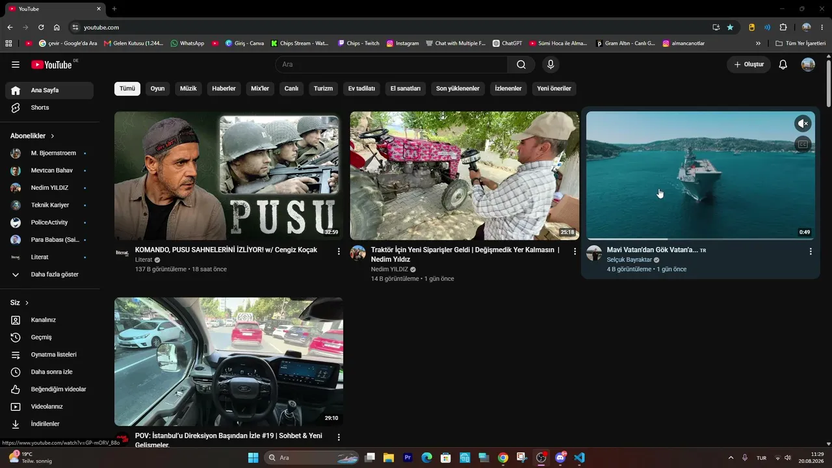Select the Canlı filter chip
This screenshot has height=468, width=832.
point(291,88)
